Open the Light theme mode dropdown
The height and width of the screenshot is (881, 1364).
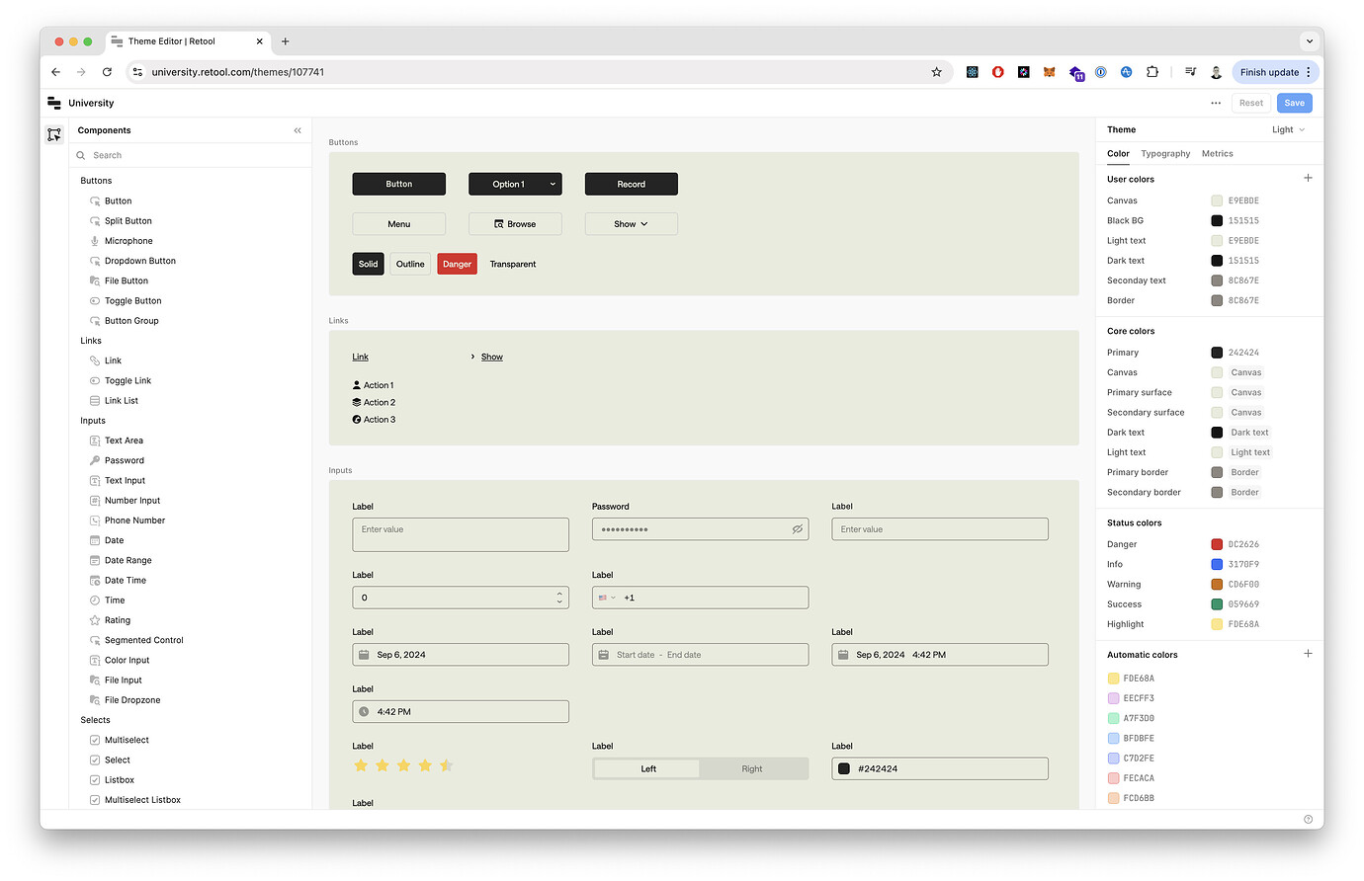click(x=1289, y=130)
